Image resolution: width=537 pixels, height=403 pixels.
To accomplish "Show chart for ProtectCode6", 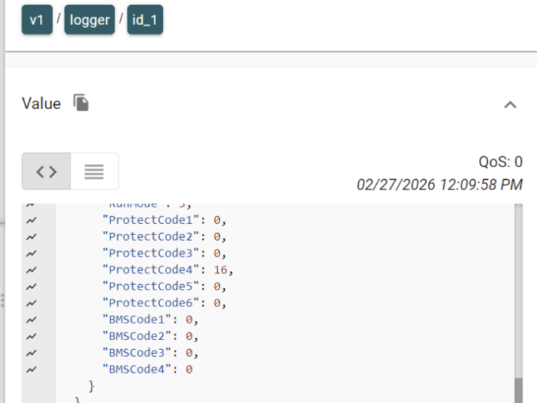I will pyautogui.click(x=31, y=303).
